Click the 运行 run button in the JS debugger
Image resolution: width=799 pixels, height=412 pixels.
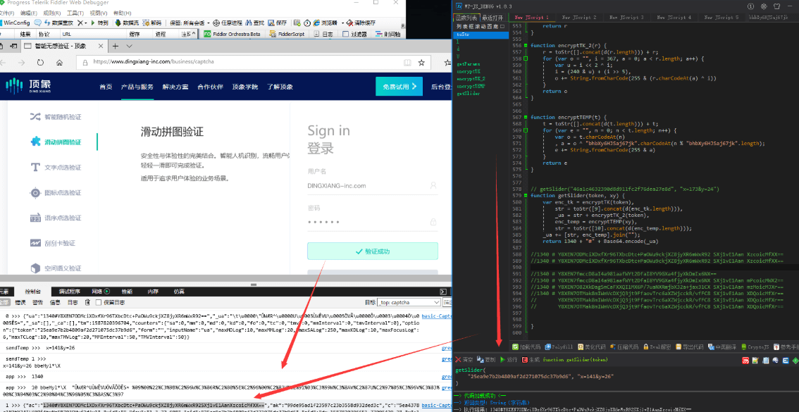coord(509,359)
